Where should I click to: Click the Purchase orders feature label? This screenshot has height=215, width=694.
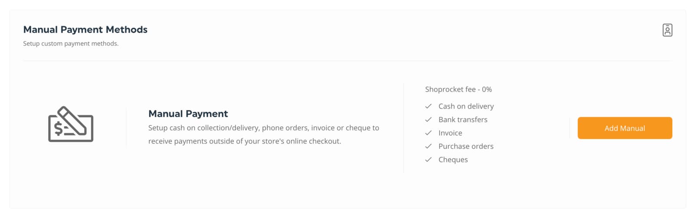(466, 146)
